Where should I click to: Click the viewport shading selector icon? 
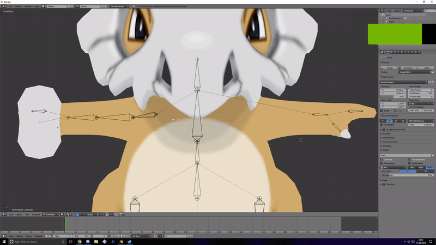[x=62, y=215]
